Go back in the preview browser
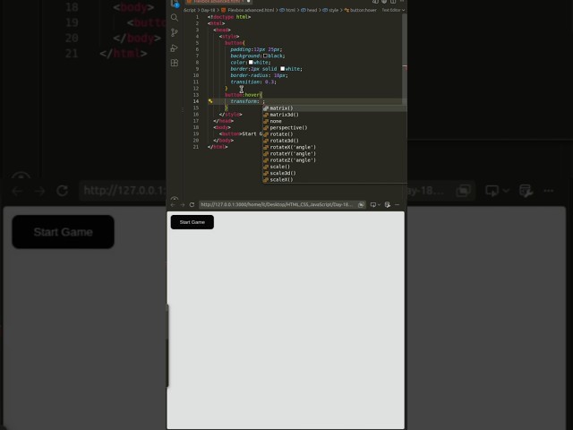 (x=173, y=205)
